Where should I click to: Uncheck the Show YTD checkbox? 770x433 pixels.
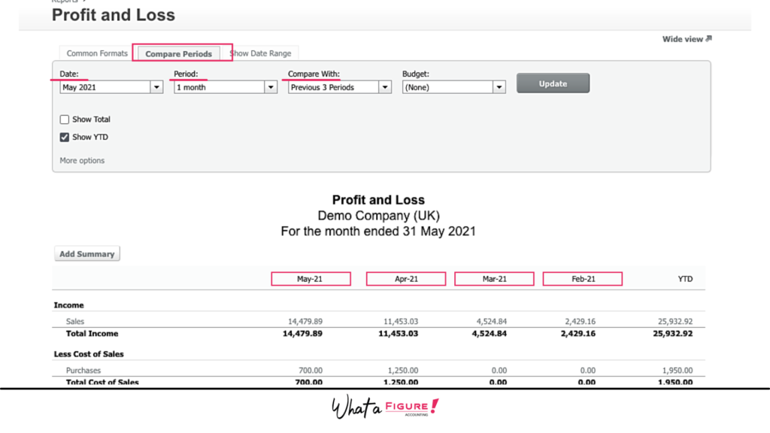[65, 138]
